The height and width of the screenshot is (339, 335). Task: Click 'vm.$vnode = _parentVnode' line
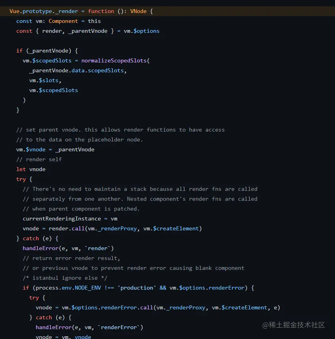[x=55, y=150]
